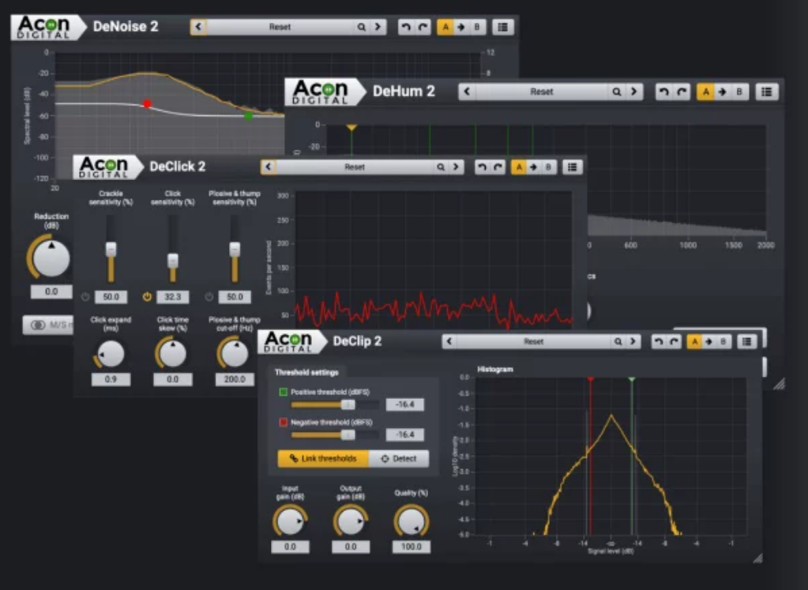Screen dimensions: 808x590
Task: Select B state in DeNoise 2
Action: click(x=477, y=27)
